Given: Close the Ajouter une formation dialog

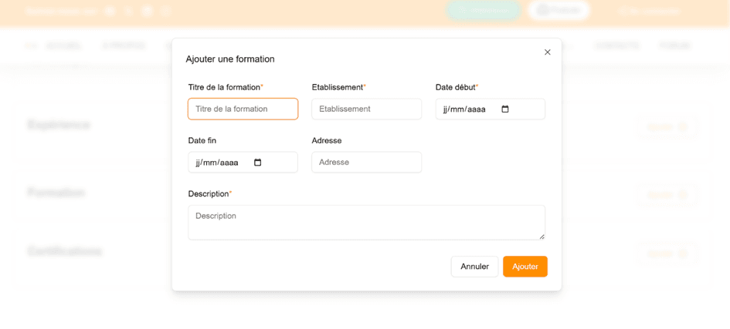Looking at the screenshot, I should click(x=547, y=52).
